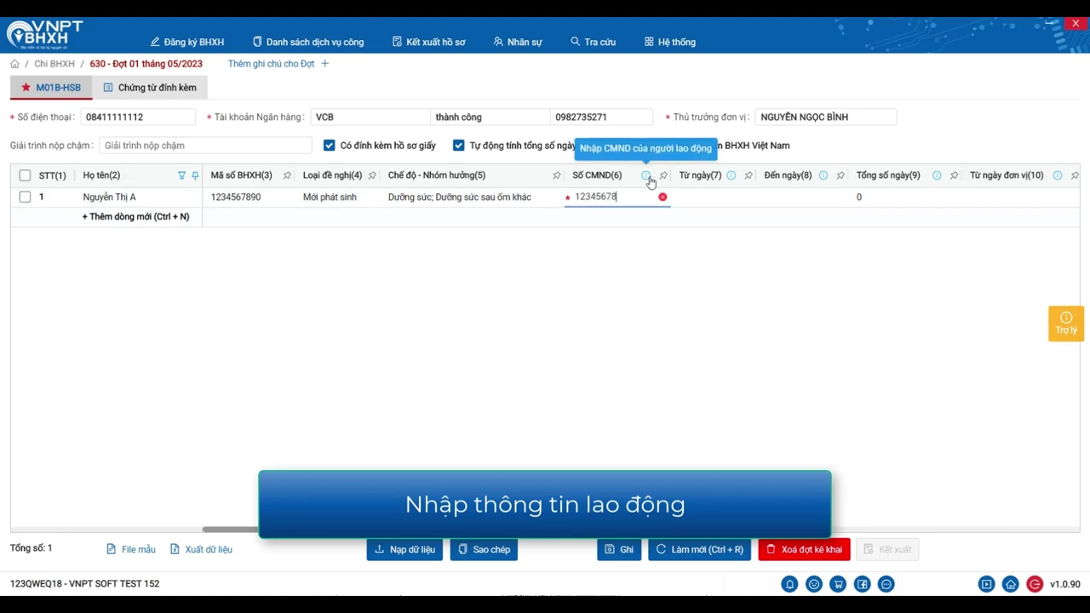Screen dimensions: 1090x613
Task: Click the Sao chép button
Action: click(x=485, y=550)
